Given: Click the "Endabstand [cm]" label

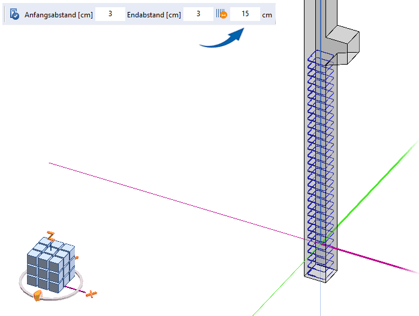Looking at the screenshot, I should (154, 15).
